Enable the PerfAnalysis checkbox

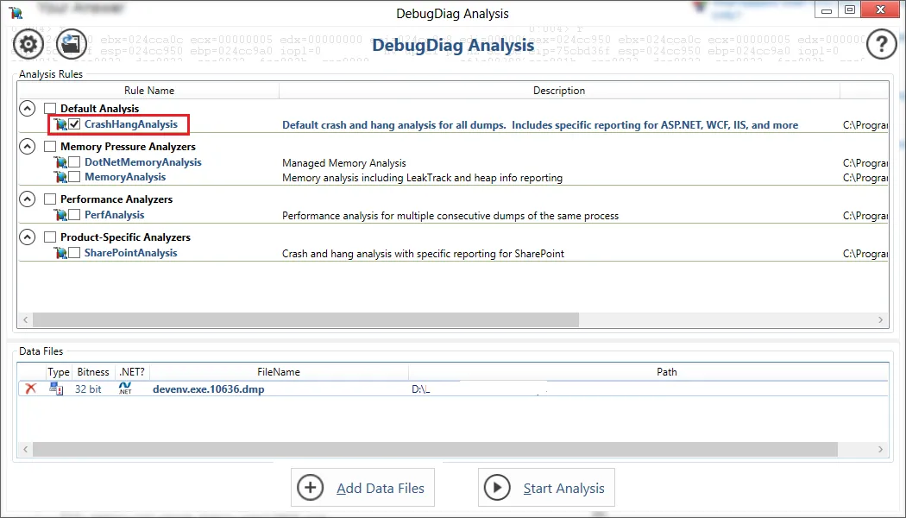(x=74, y=214)
